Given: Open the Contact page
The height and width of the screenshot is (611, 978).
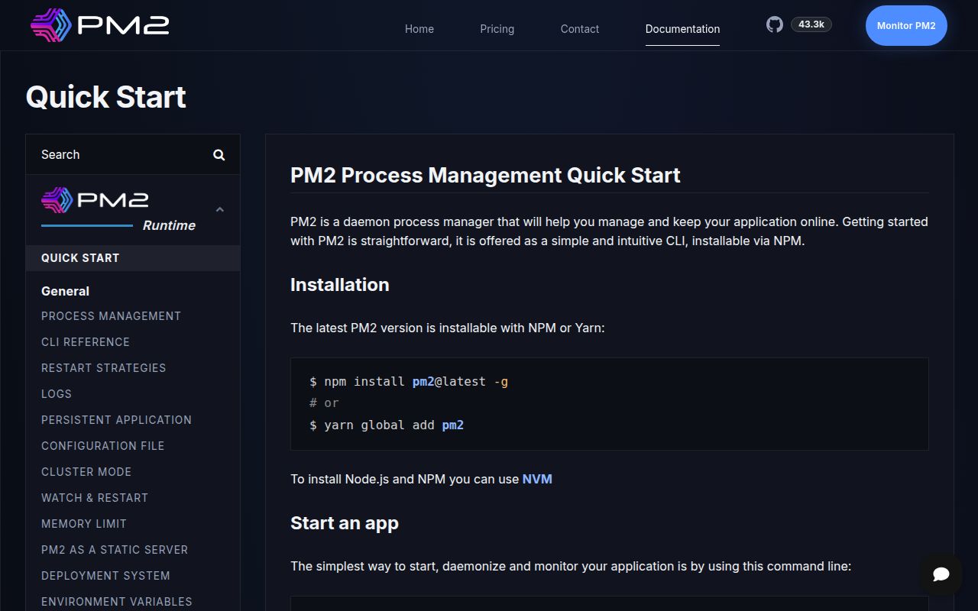Looking at the screenshot, I should pos(580,29).
